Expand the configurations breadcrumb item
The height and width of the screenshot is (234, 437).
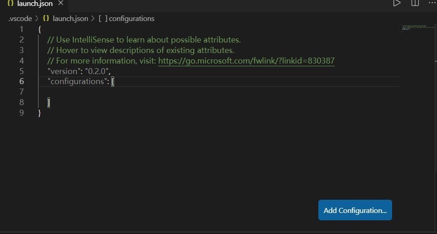(x=131, y=19)
